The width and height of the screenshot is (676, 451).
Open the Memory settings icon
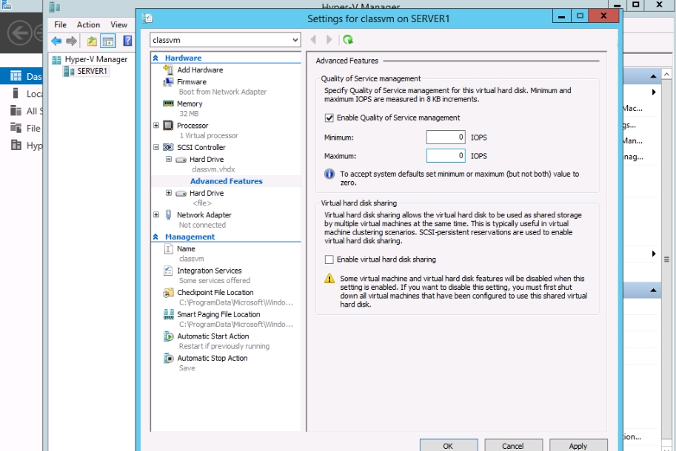[x=168, y=104]
